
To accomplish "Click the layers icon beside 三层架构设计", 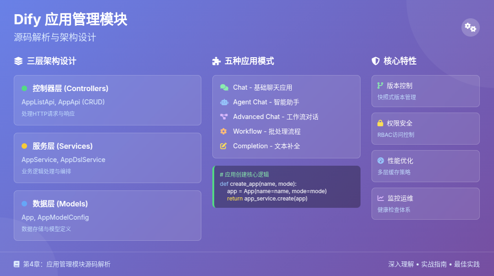I will [x=18, y=61].
